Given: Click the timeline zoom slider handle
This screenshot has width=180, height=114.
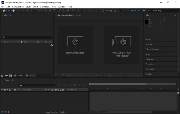Looking at the screenshot, I should [97, 112].
